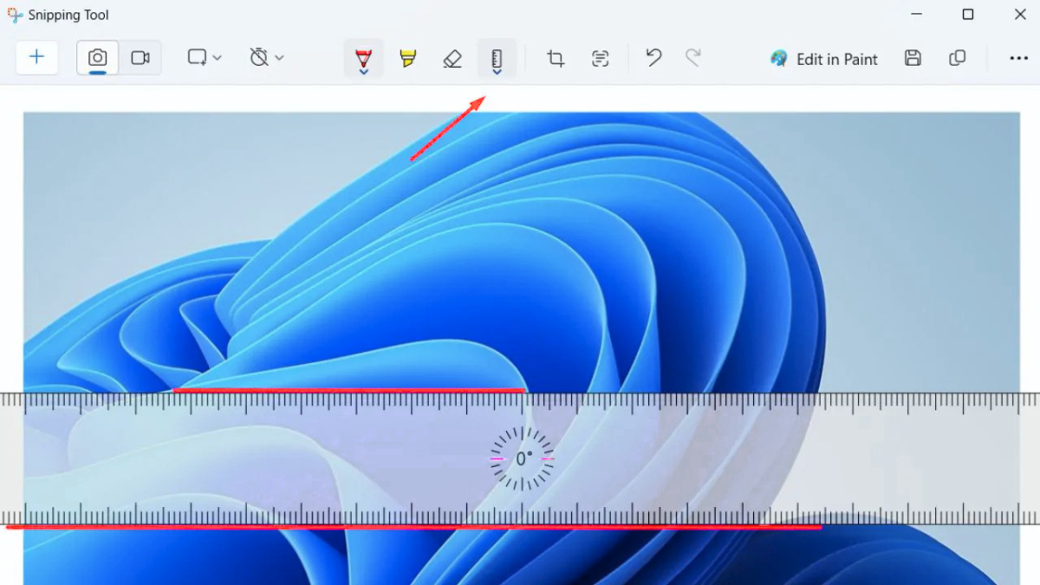Image resolution: width=1040 pixels, height=585 pixels.
Task: Undo the last edit
Action: click(653, 58)
